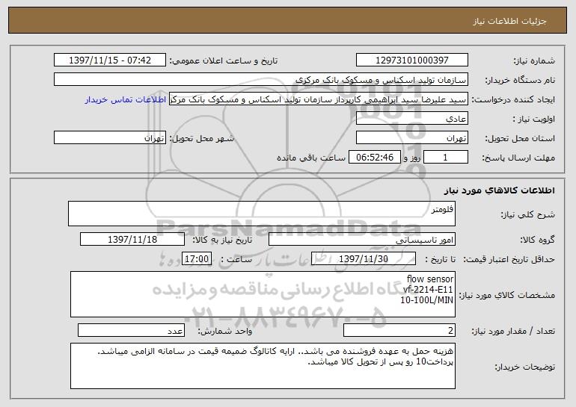This screenshot has width=576, height=407.
Task: Select the label توضیحات خریدار
Action: [x=524, y=367]
